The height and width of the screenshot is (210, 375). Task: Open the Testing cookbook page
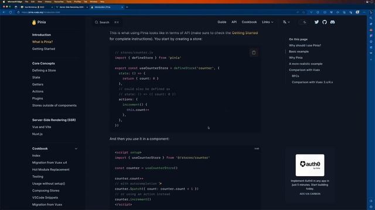37,177
